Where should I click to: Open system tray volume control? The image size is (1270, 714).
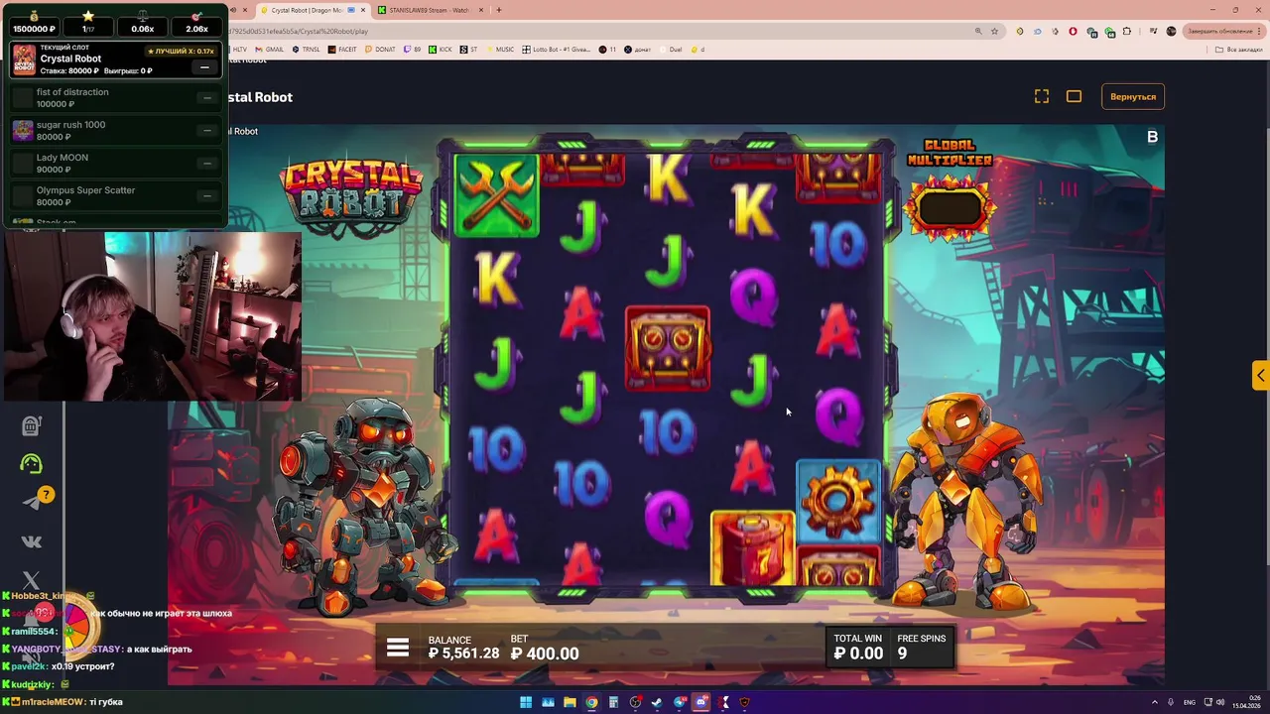[x=1220, y=703]
